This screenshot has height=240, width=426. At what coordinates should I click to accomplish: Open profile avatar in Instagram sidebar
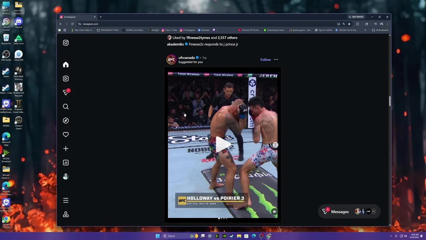(66, 177)
